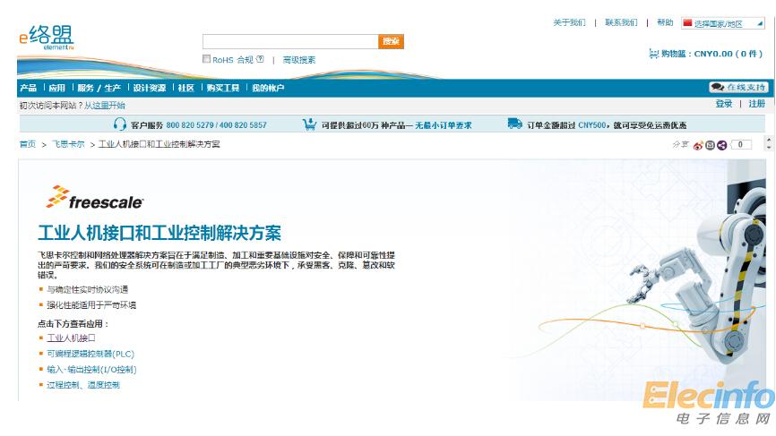The height and width of the screenshot is (436, 776).
Task: Click the orange 搜索 search button
Action: 391,41
